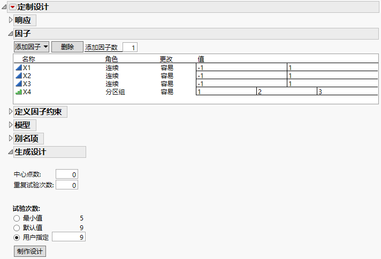Open the red triangle menu beside 定制设计

(13, 7)
